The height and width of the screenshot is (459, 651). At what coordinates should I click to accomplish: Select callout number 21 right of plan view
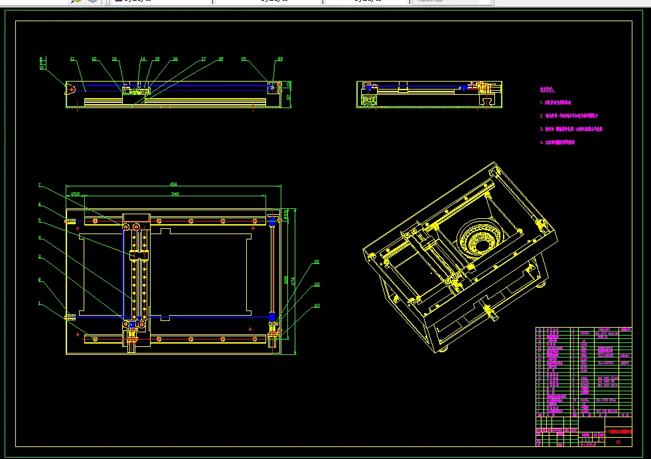317,262
